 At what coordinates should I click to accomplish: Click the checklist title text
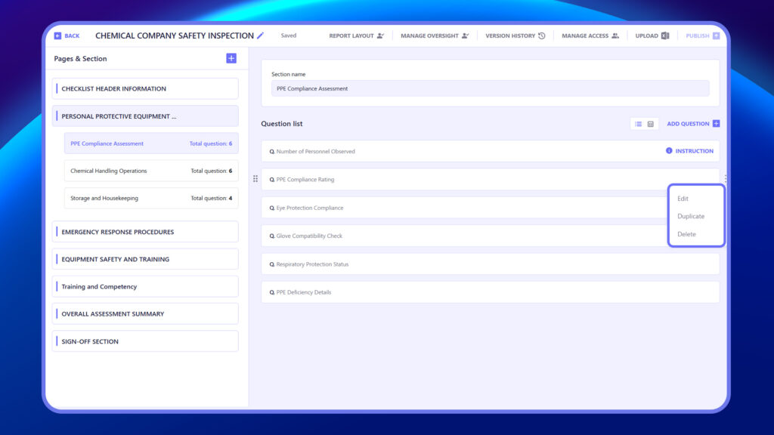point(175,35)
